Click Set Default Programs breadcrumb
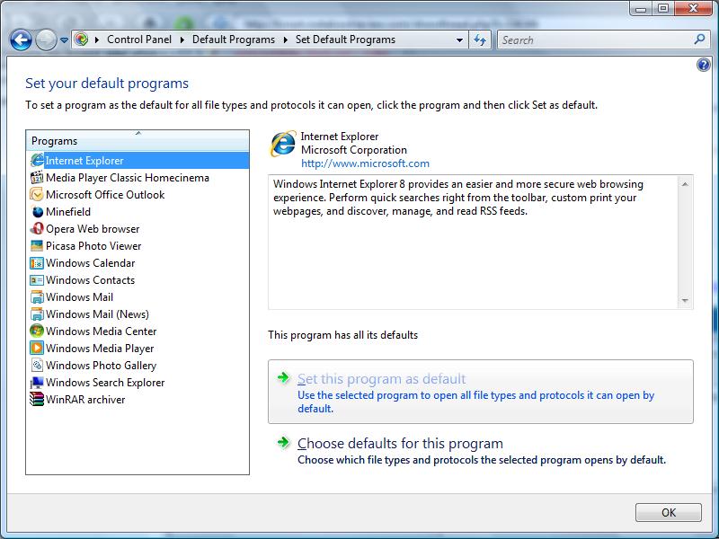719x539 pixels. pos(345,40)
